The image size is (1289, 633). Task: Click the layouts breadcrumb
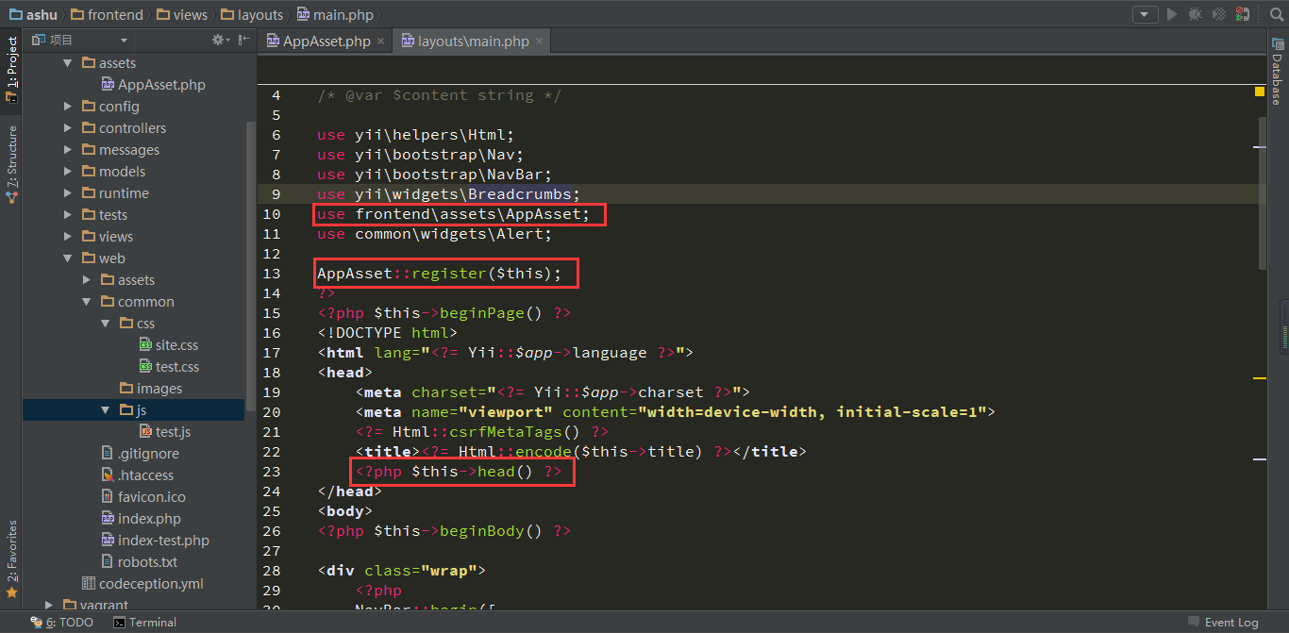(252, 14)
